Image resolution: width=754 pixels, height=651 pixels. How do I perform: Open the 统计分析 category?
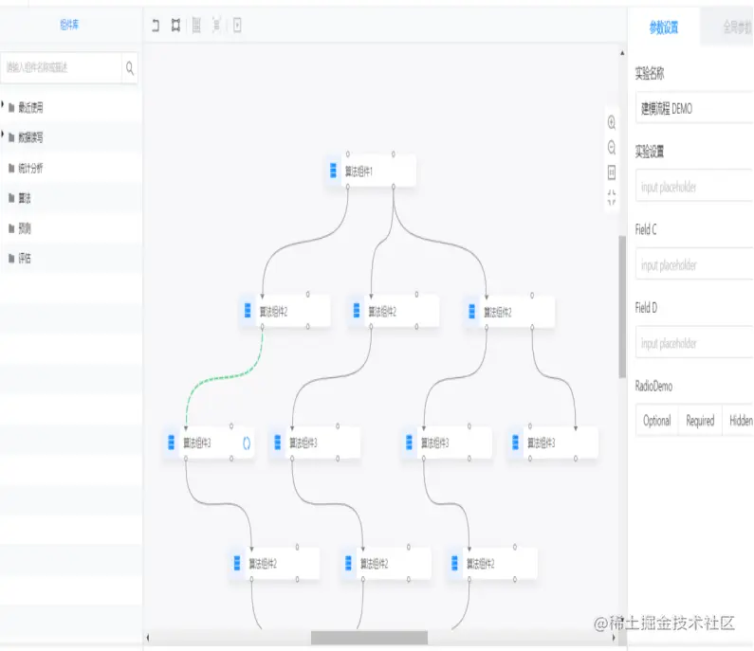30,168
